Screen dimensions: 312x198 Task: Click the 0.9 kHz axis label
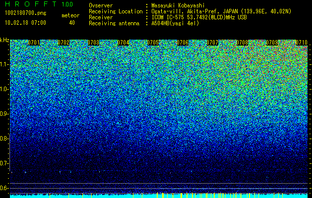tap(3, 114)
